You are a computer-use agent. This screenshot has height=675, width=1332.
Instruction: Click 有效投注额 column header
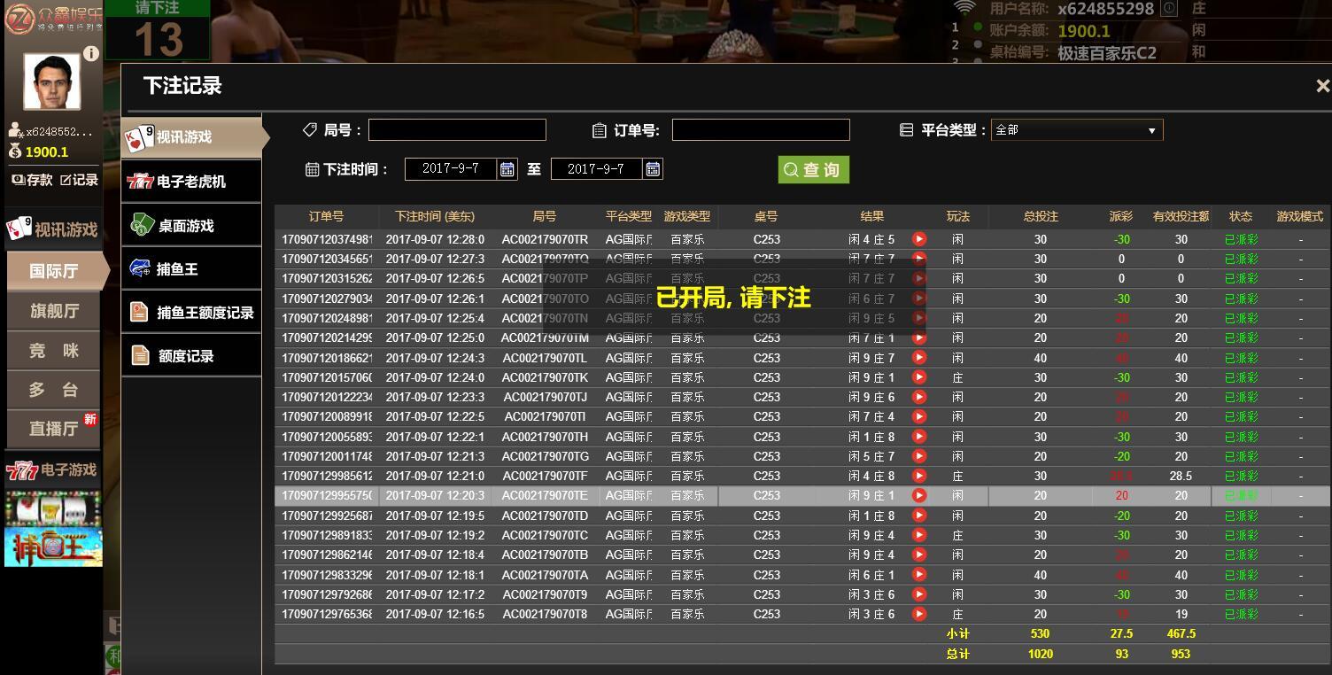click(1181, 216)
